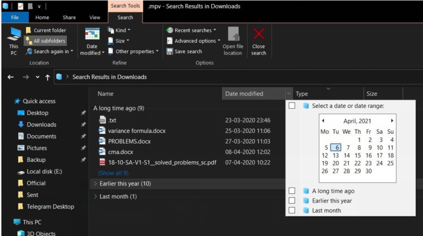
Task: Click the Show all 9 link
Action: tap(113, 173)
